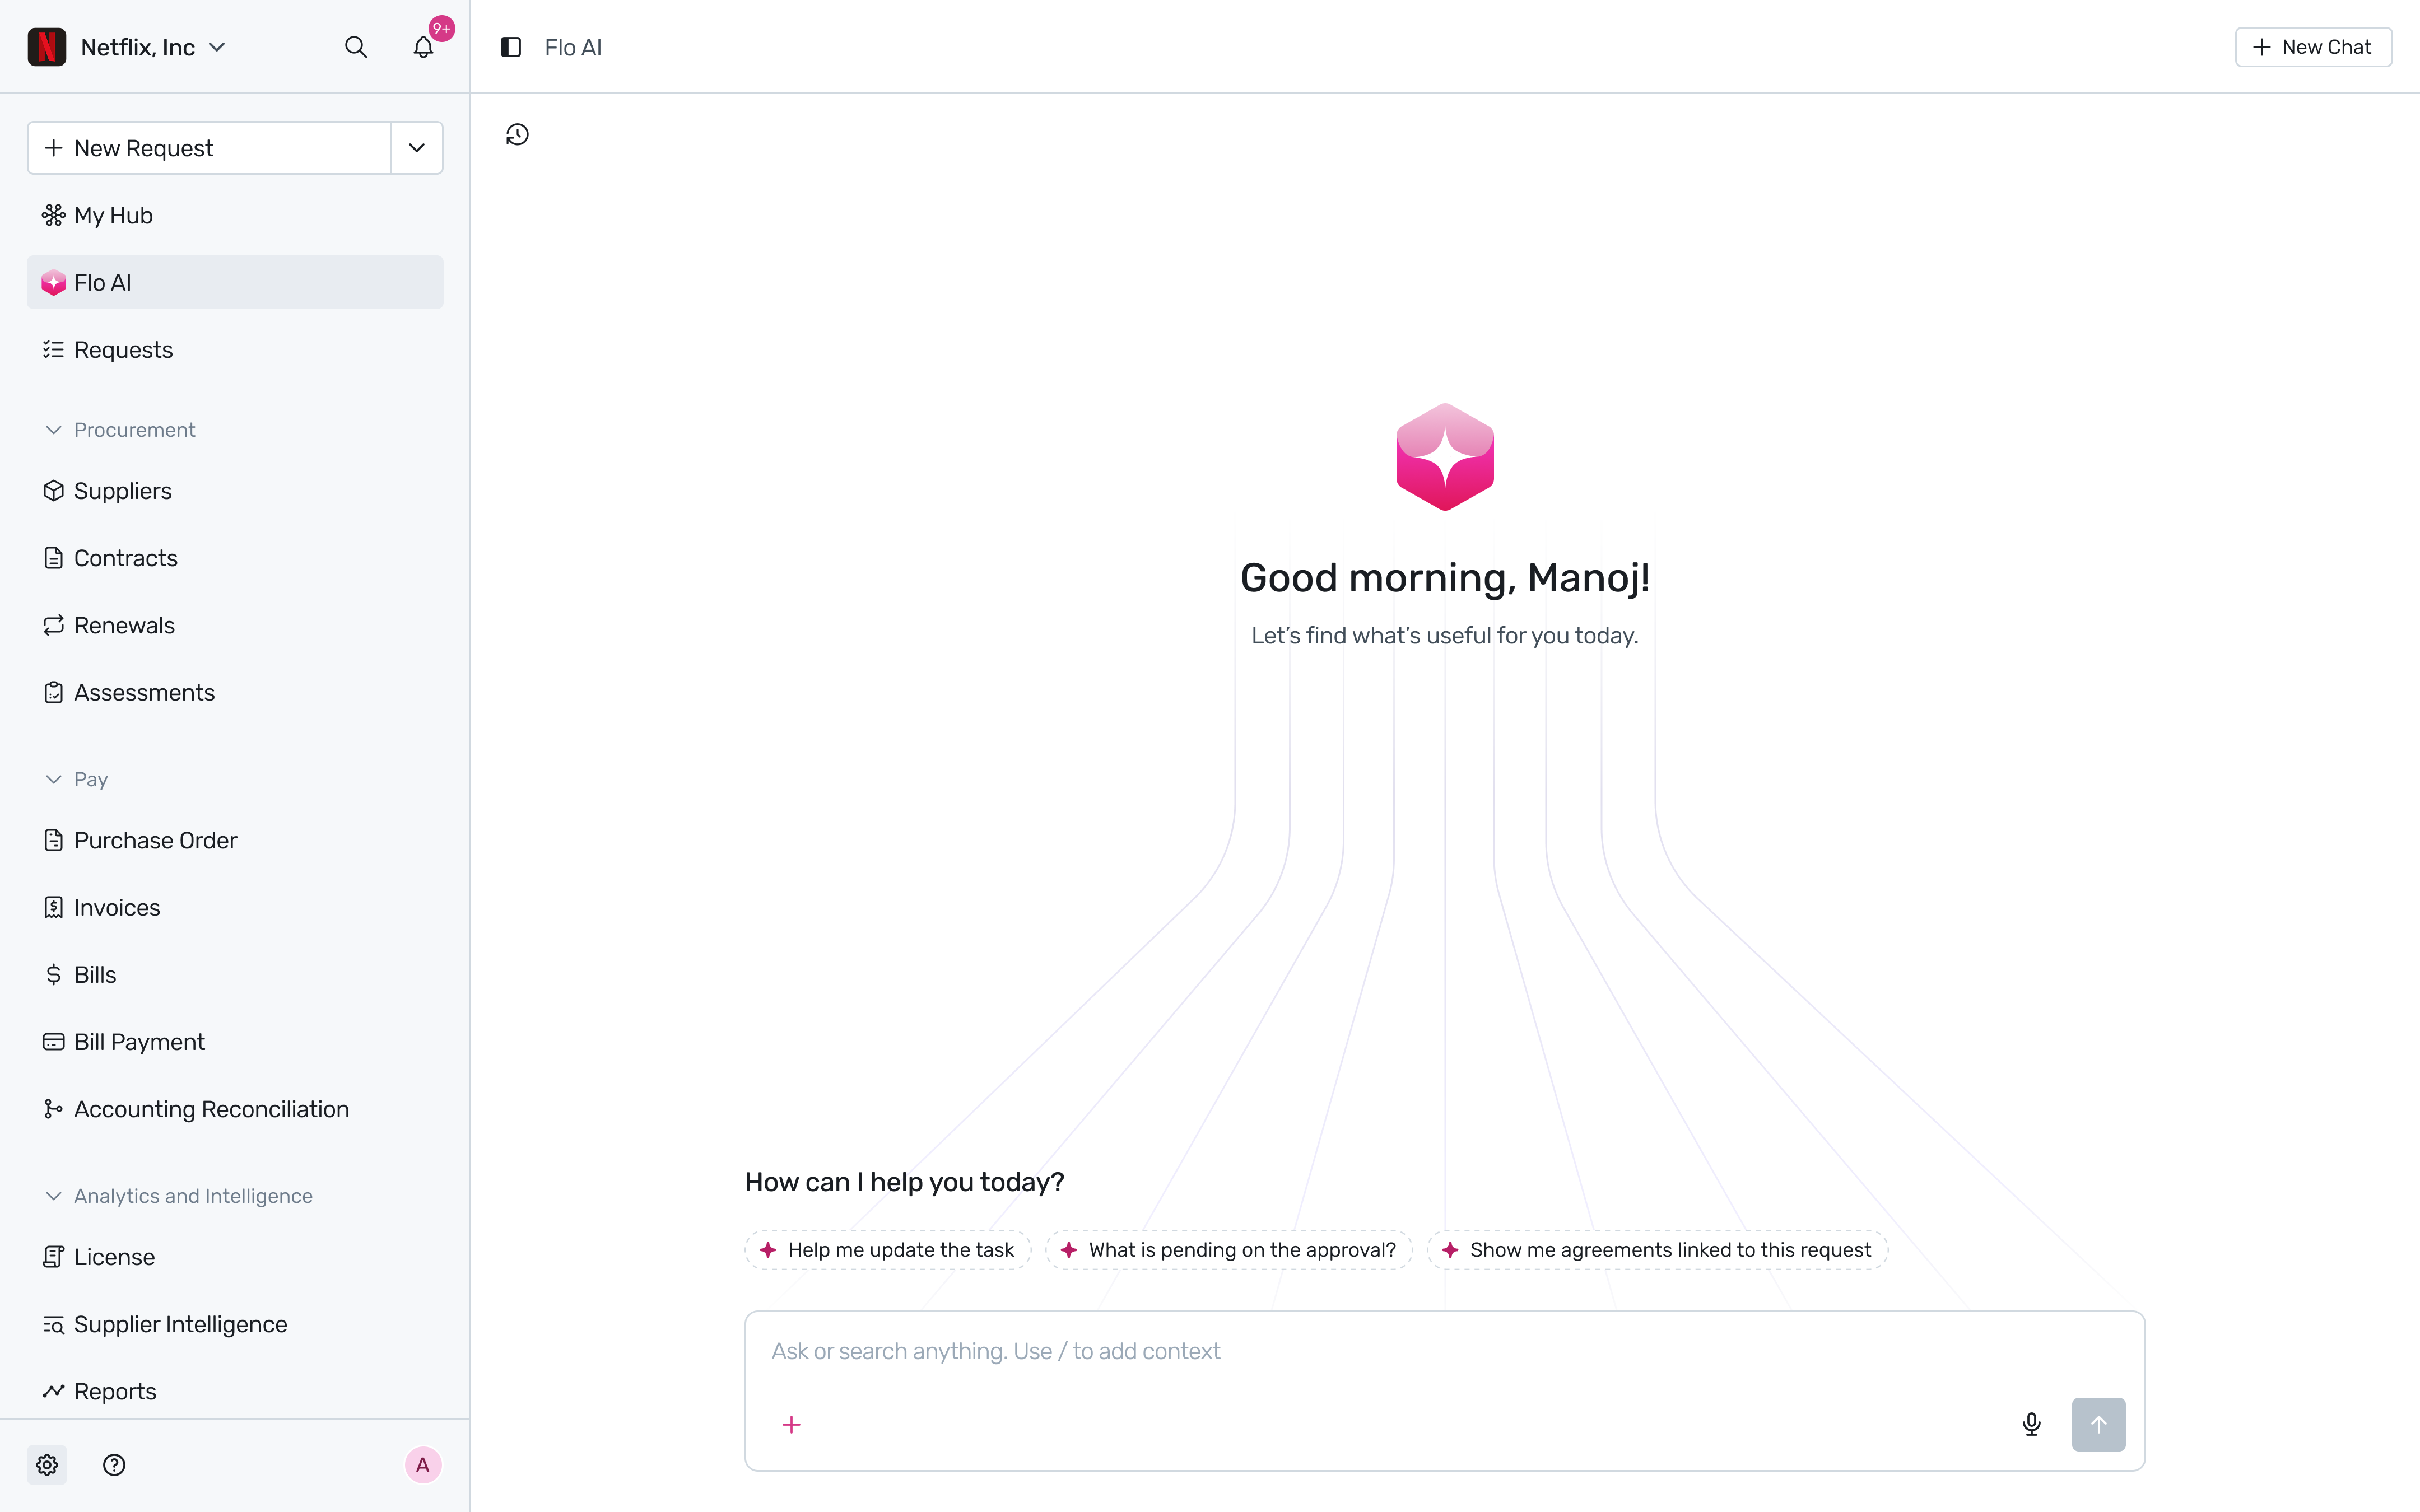Image resolution: width=2420 pixels, height=1512 pixels.
Task: Navigate to Bill Payment
Action: tap(235, 1041)
